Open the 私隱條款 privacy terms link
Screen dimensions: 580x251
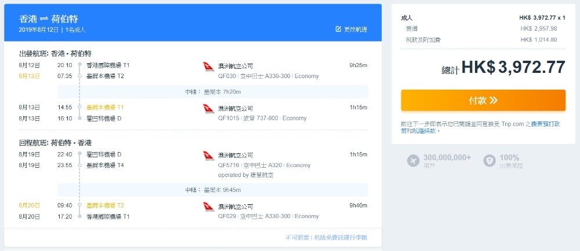420,131
